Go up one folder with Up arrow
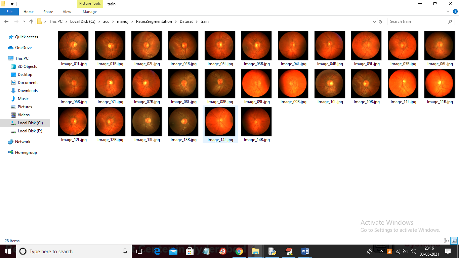 click(31, 21)
